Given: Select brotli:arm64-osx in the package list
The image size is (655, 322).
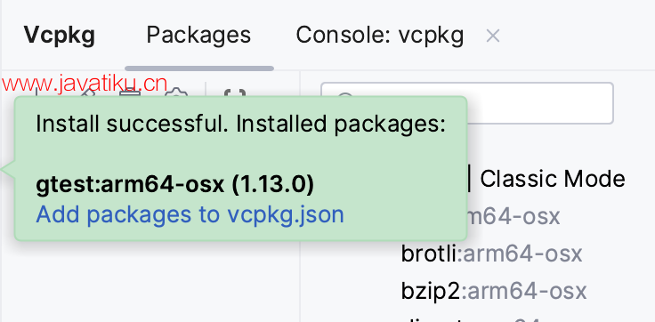Looking at the screenshot, I should [491, 254].
